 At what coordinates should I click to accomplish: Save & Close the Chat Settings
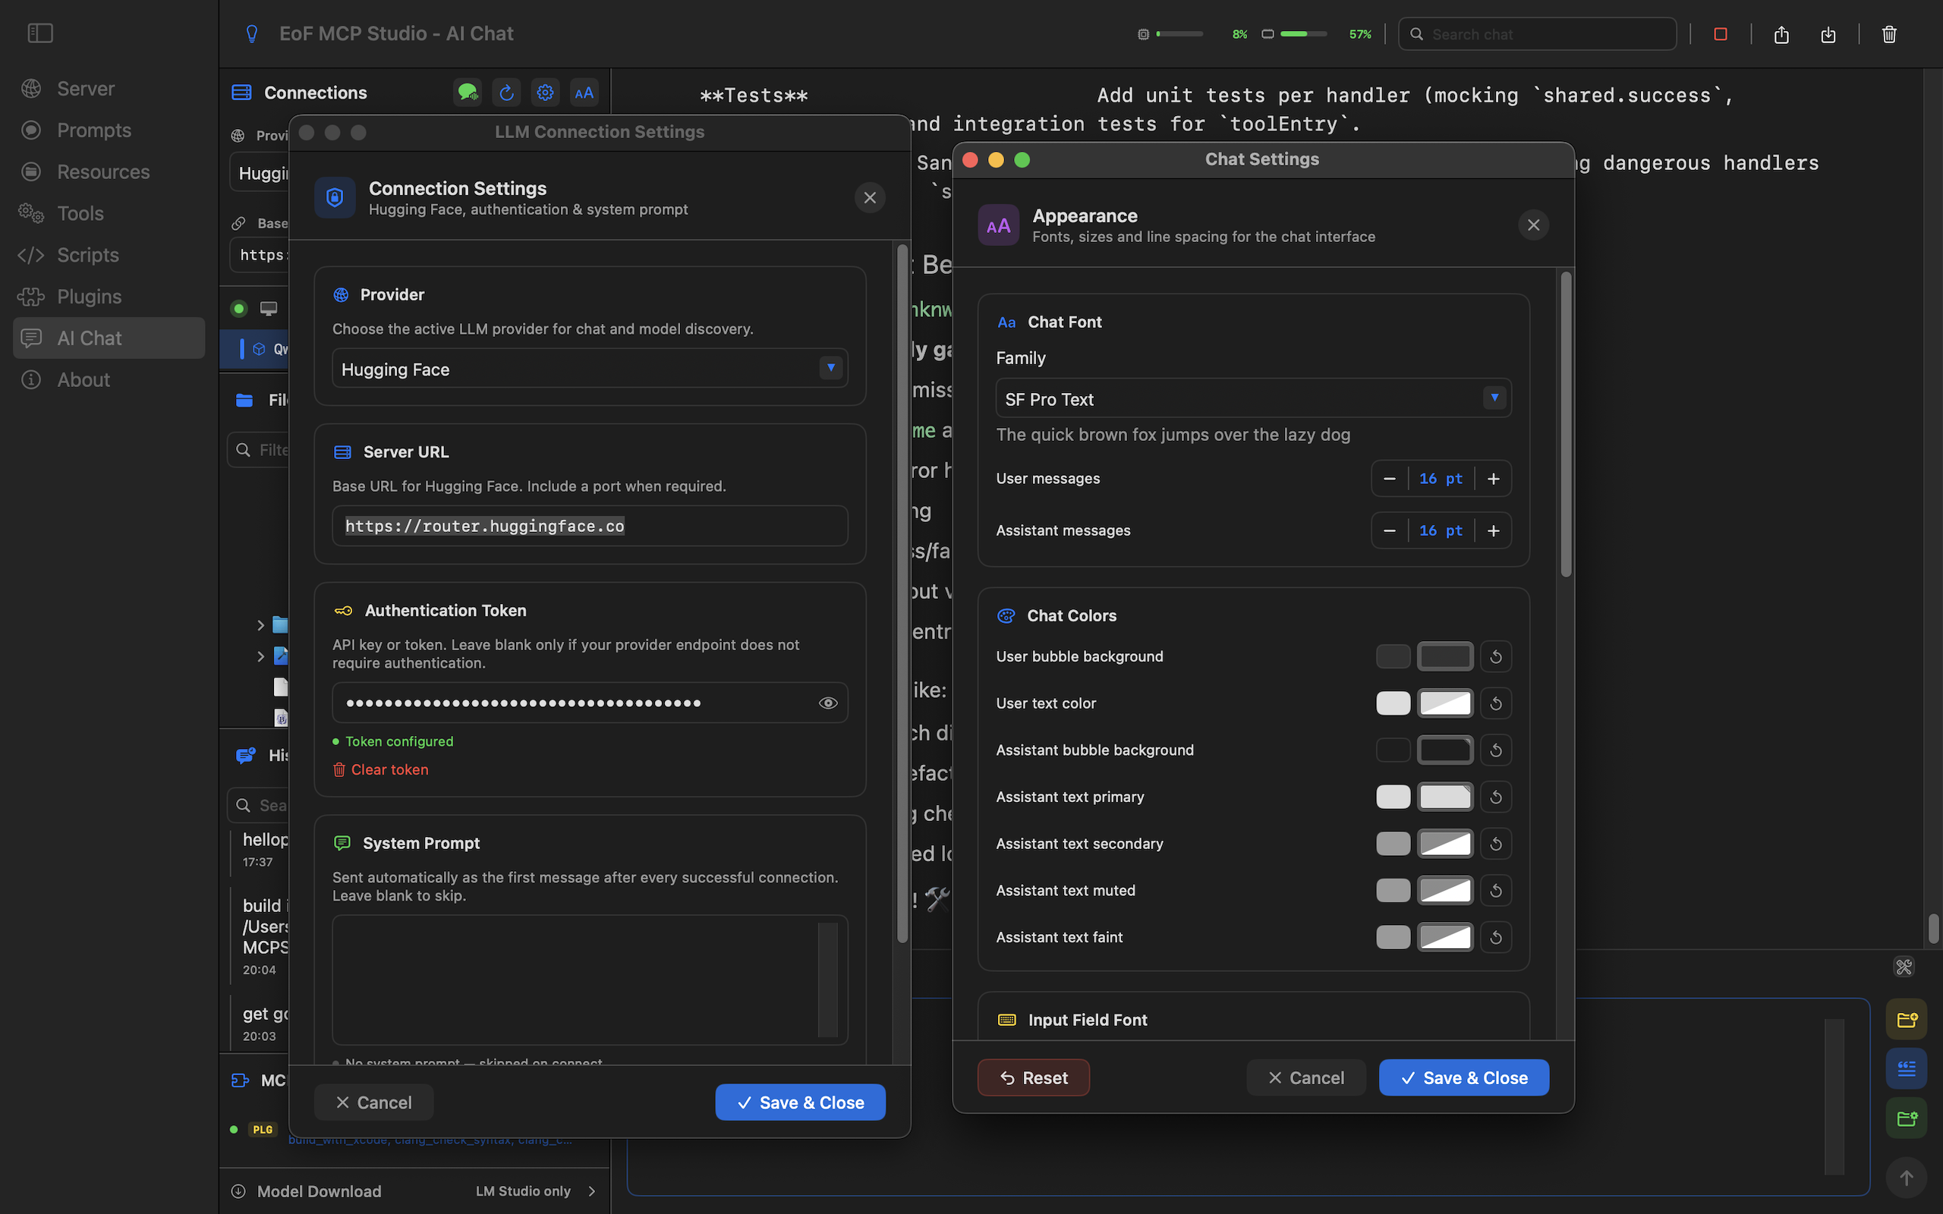tap(1463, 1077)
